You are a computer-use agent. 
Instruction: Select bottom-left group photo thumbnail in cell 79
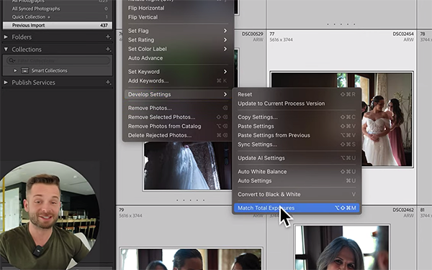tap(191, 259)
